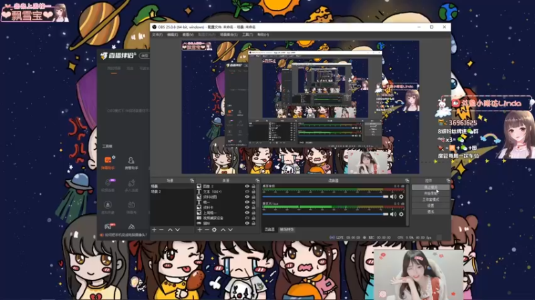
Task: Click the CPU usage status text
Action: tap(414, 237)
